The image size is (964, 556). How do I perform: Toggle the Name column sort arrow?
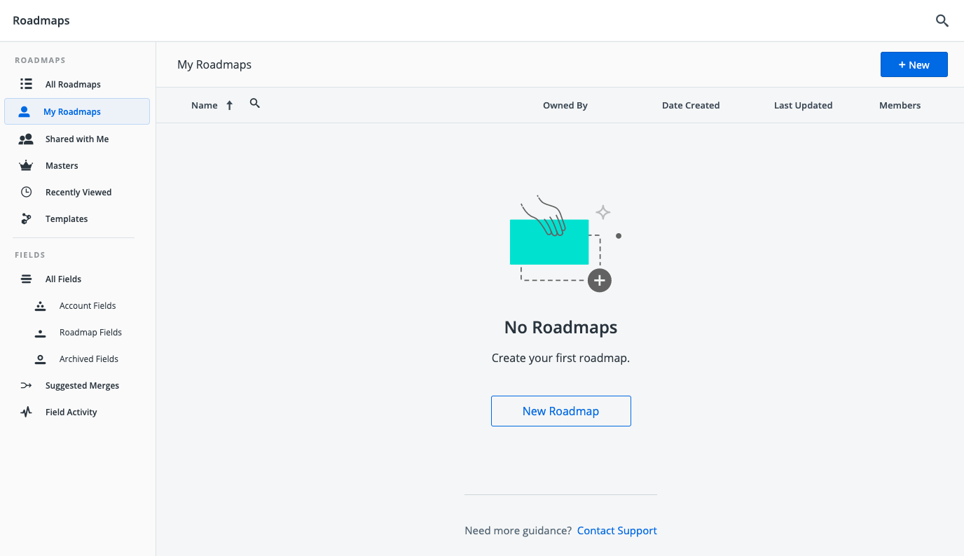[229, 104]
